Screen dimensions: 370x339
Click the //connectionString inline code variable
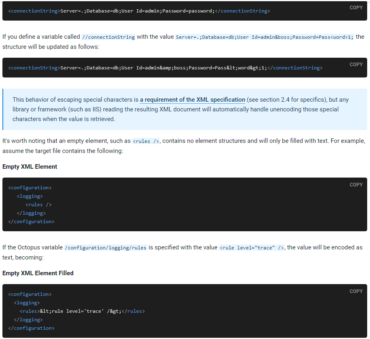pos(108,37)
